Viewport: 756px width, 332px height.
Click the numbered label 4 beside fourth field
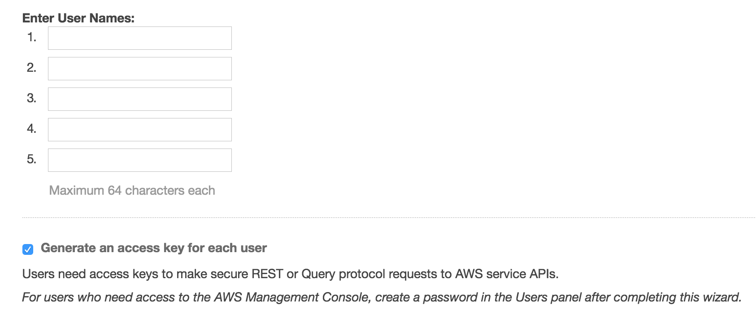coord(31,129)
